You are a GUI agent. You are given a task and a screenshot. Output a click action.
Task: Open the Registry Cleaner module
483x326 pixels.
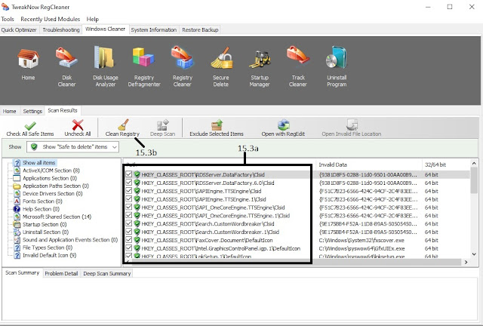point(183,66)
